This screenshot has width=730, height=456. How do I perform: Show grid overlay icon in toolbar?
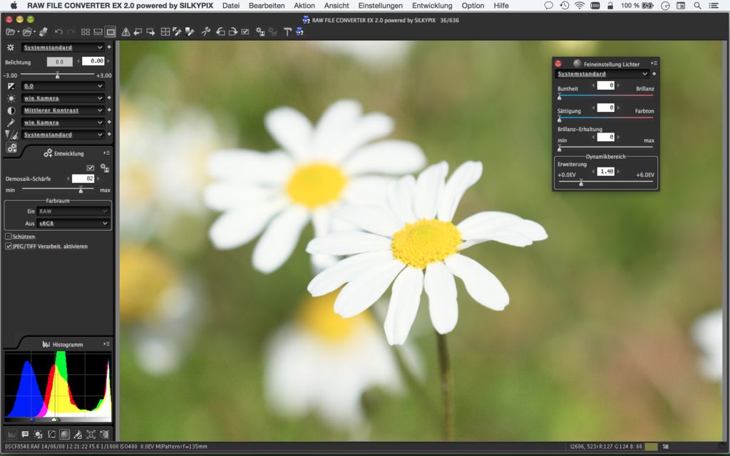coord(165,32)
